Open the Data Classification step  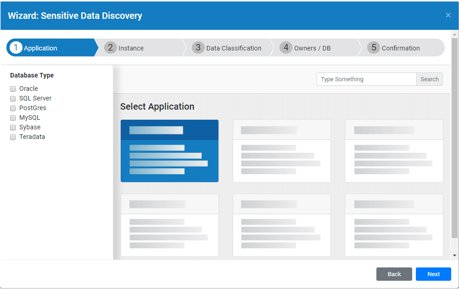tap(233, 48)
